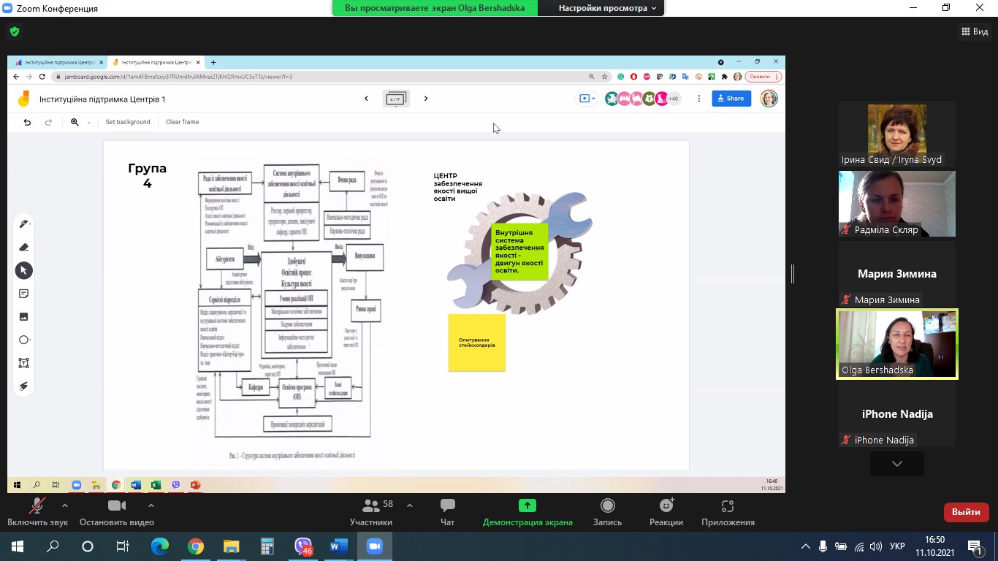The height and width of the screenshot is (561, 998).
Task: Open Jamboard's three-dot more options menu
Action: click(x=698, y=99)
